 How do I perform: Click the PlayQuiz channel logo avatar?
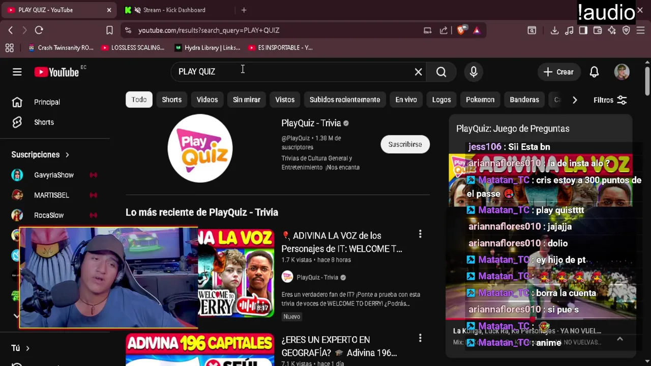coord(200,148)
